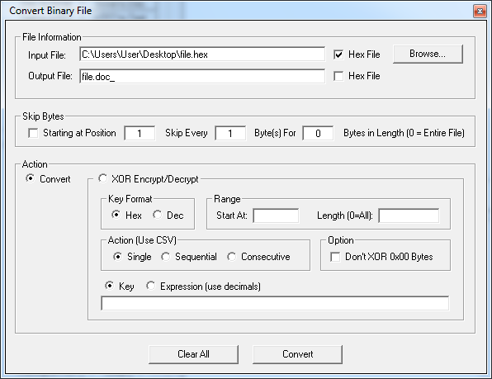Click the Range Start At field
Viewport: 492px width, 379px height.
[x=276, y=216]
